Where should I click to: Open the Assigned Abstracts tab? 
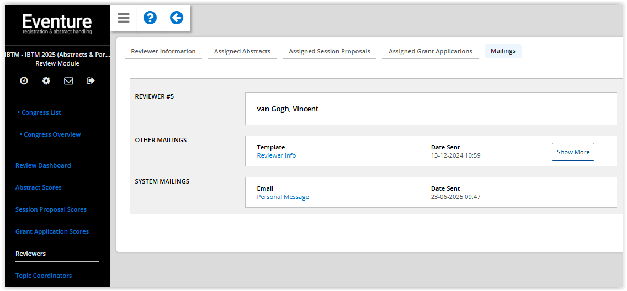tap(242, 51)
